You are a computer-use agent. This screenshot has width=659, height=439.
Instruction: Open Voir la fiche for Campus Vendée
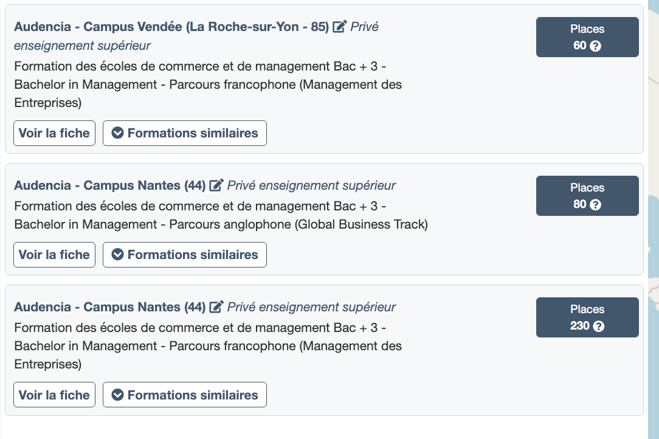click(54, 133)
